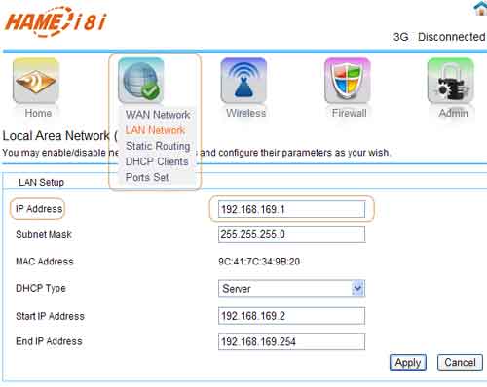Select WAN Network from the menu
The image size is (487, 387).
(x=158, y=115)
